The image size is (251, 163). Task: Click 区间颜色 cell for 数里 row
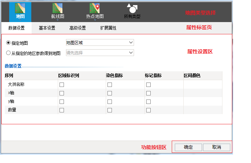pos(203,110)
